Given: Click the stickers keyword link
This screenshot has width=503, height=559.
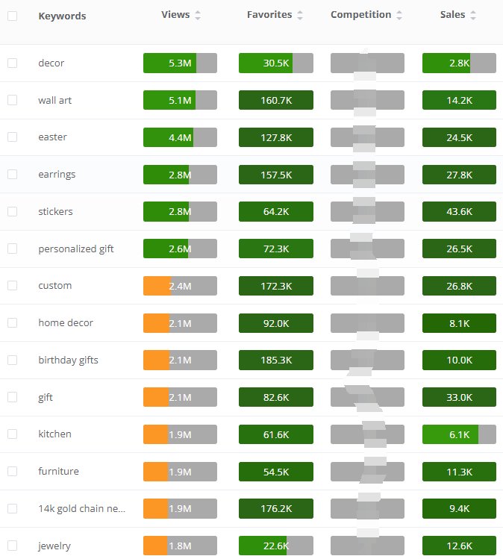Looking at the screenshot, I should [x=56, y=211].
